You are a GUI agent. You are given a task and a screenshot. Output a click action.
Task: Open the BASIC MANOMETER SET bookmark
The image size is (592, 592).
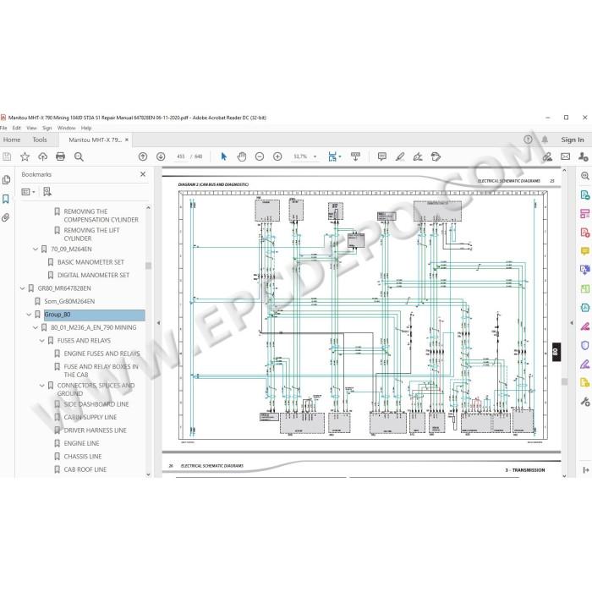coord(90,262)
